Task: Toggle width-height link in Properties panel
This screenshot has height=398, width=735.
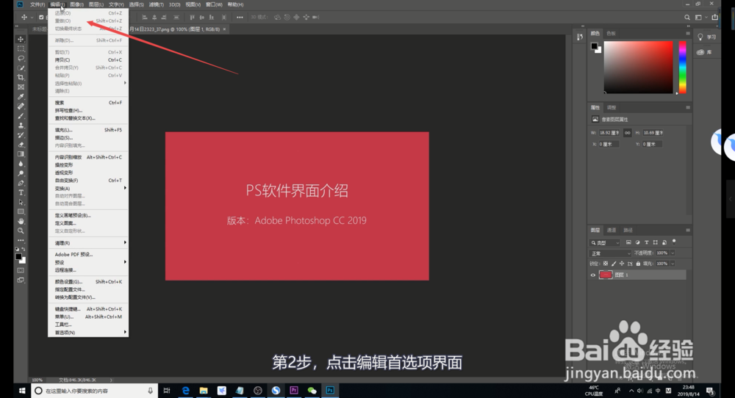Action: pyautogui.click(x=627, y=133)
